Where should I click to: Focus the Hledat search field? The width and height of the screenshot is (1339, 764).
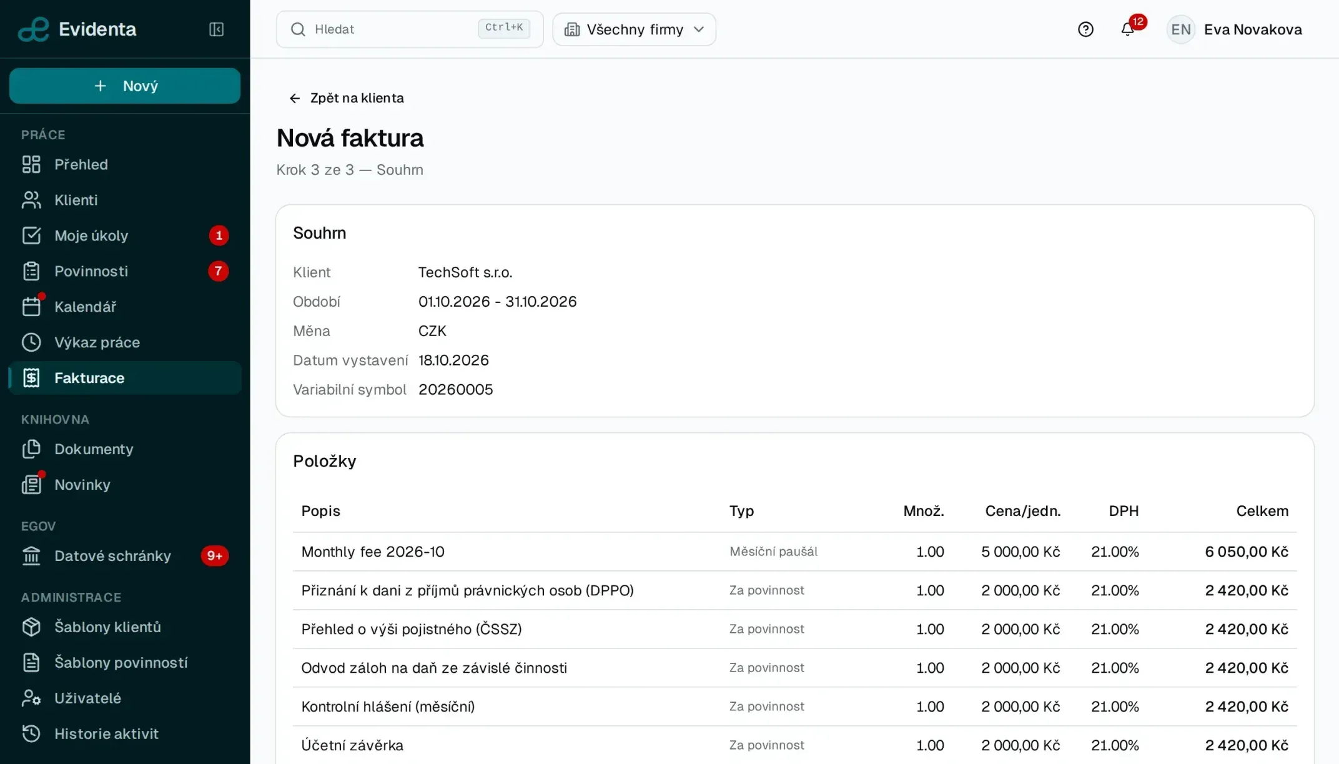click(x=410, y=29)
